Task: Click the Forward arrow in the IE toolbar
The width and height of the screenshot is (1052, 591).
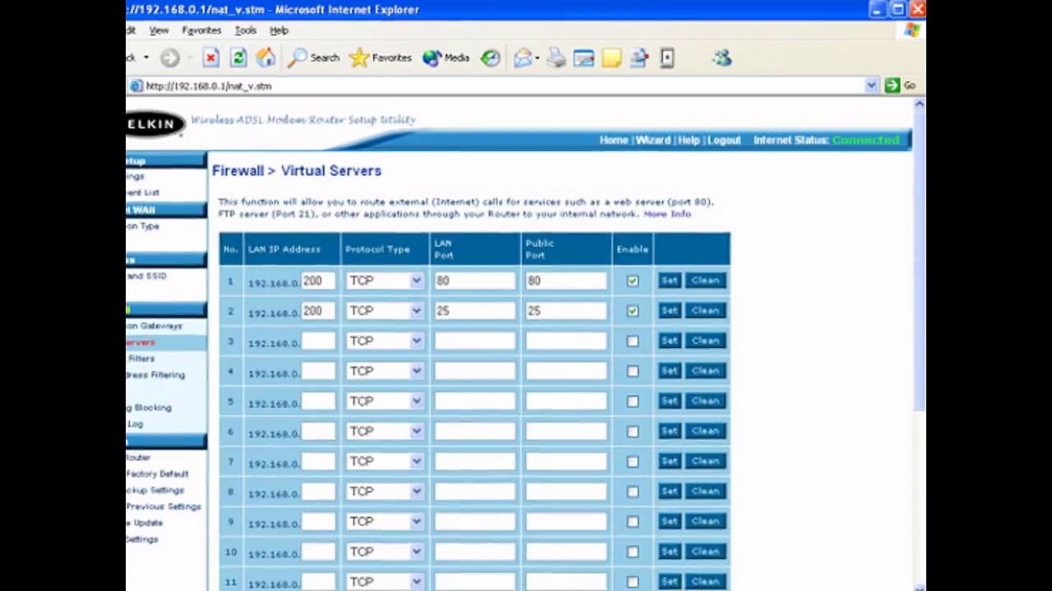Action: [170, 57]
